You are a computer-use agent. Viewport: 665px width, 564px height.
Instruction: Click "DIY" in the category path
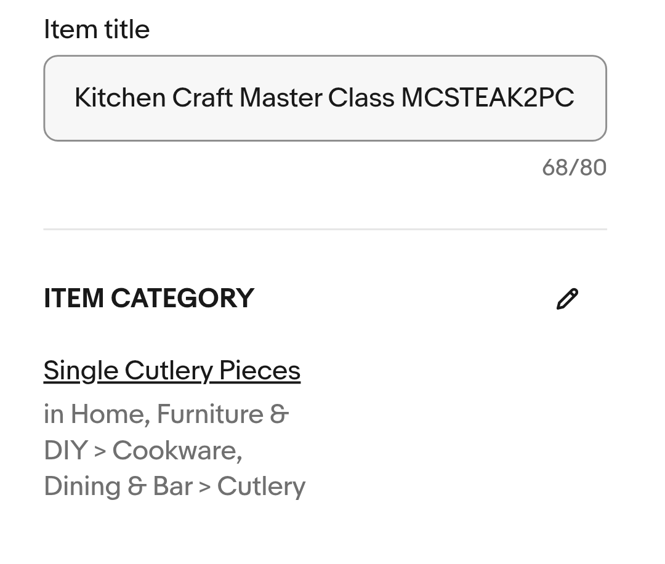tap(65, 451)
